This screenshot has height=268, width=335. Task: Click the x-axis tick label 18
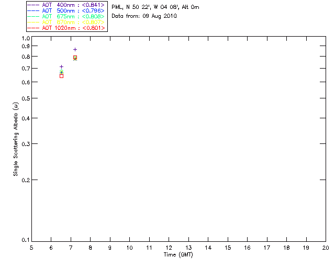tap(286, 248)
